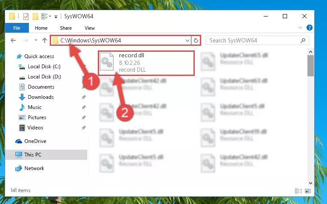
Task: Click the scroll up arrow of file list
Action: pos(310,52)
